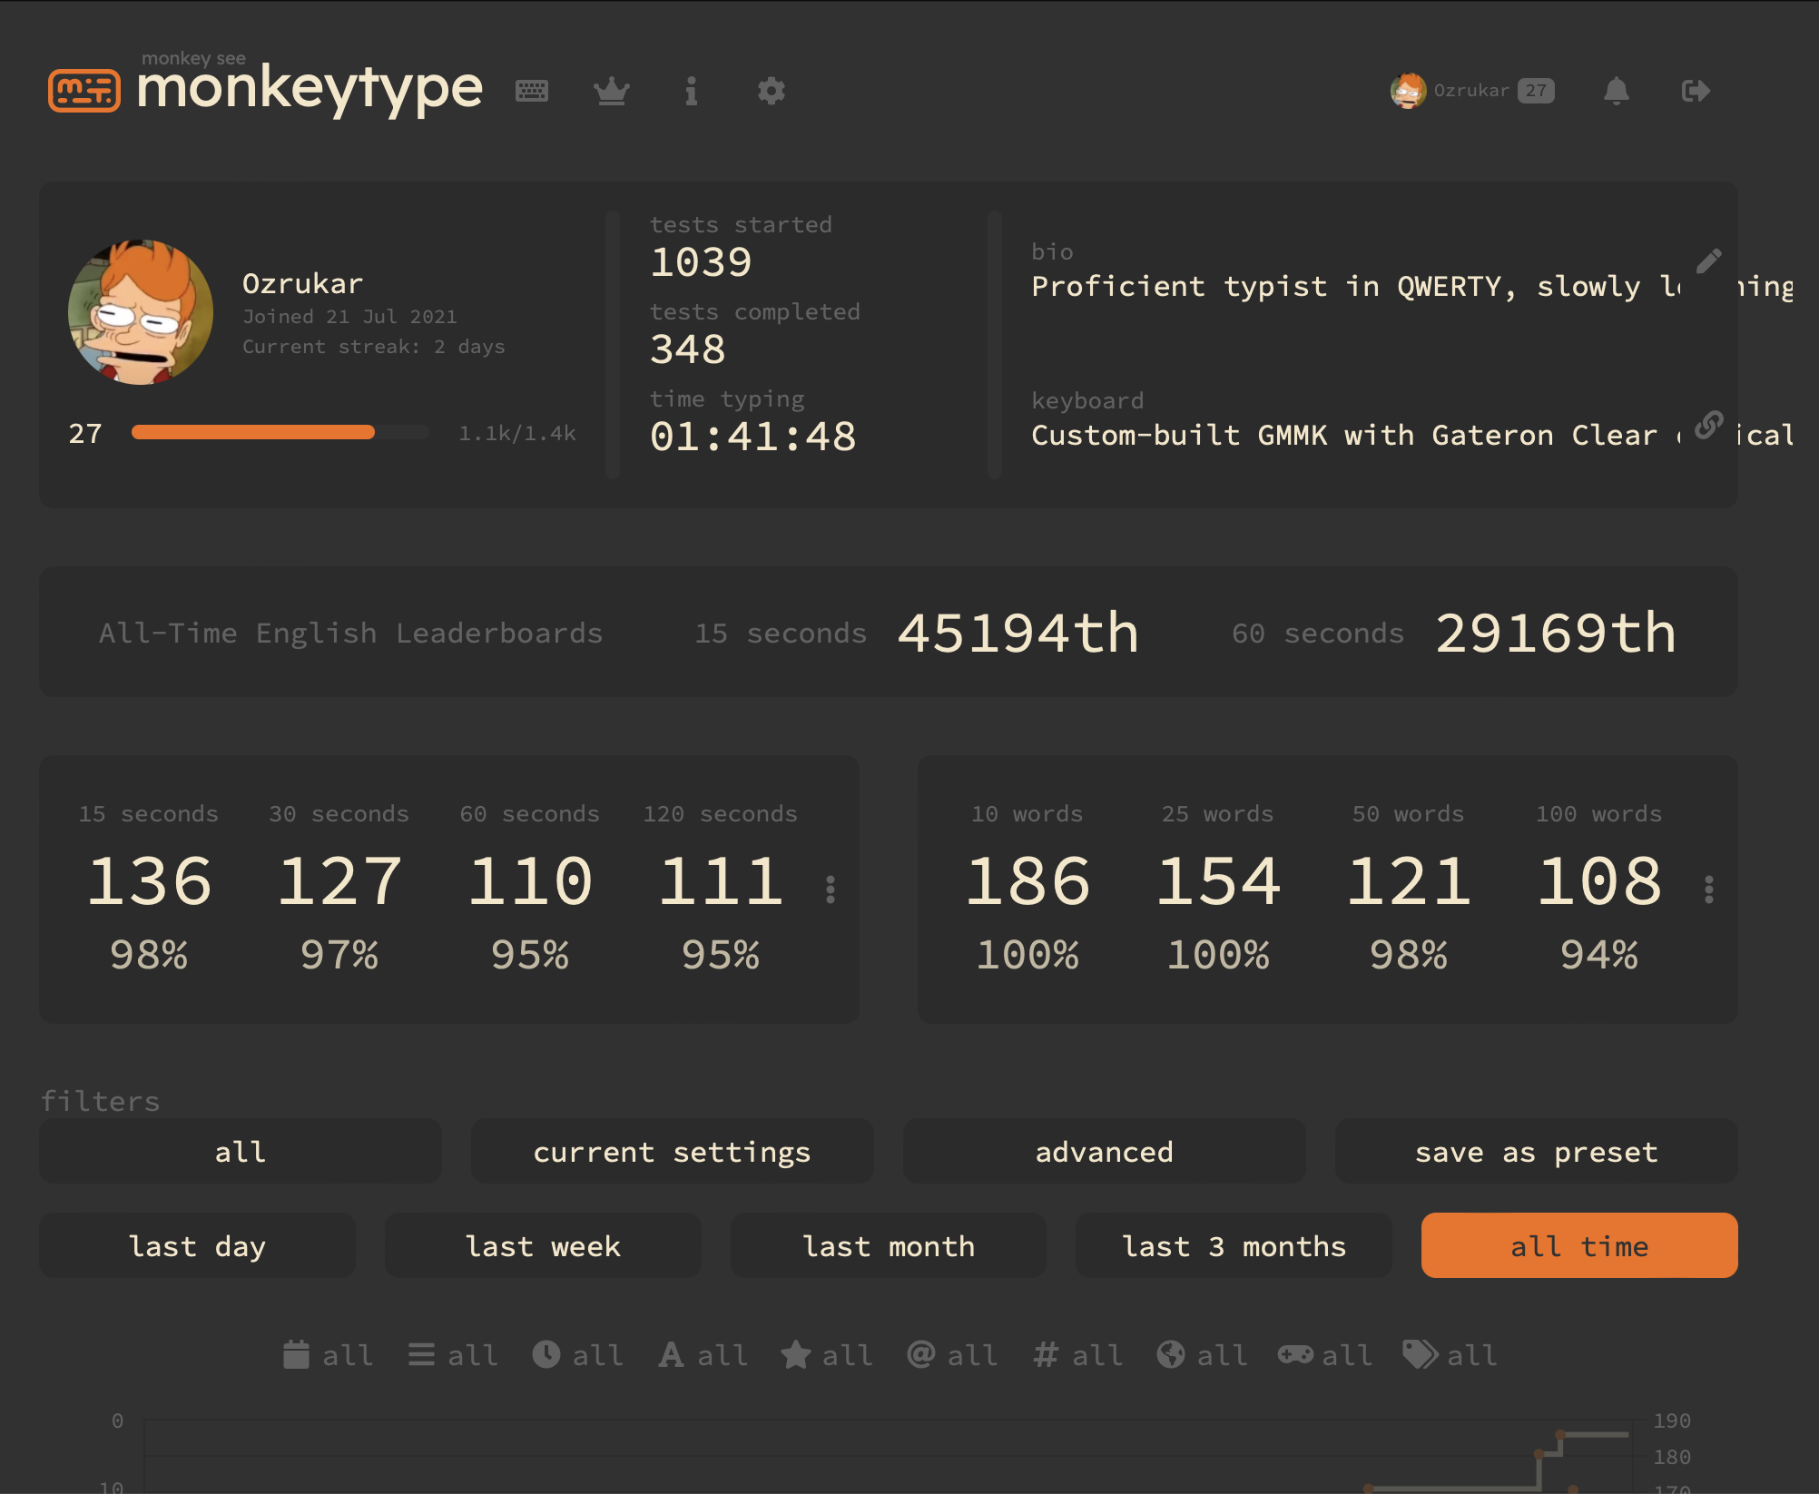Sign out using logout icon
The image size is (1819, 1494).
[1696, 91]
